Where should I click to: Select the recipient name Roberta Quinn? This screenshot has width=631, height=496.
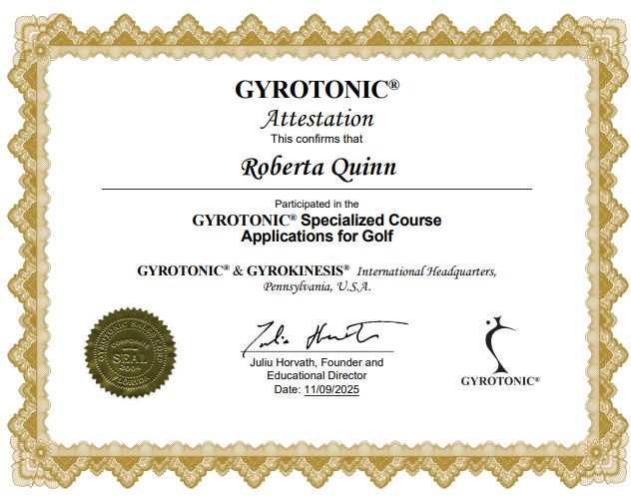pos(317,166)
